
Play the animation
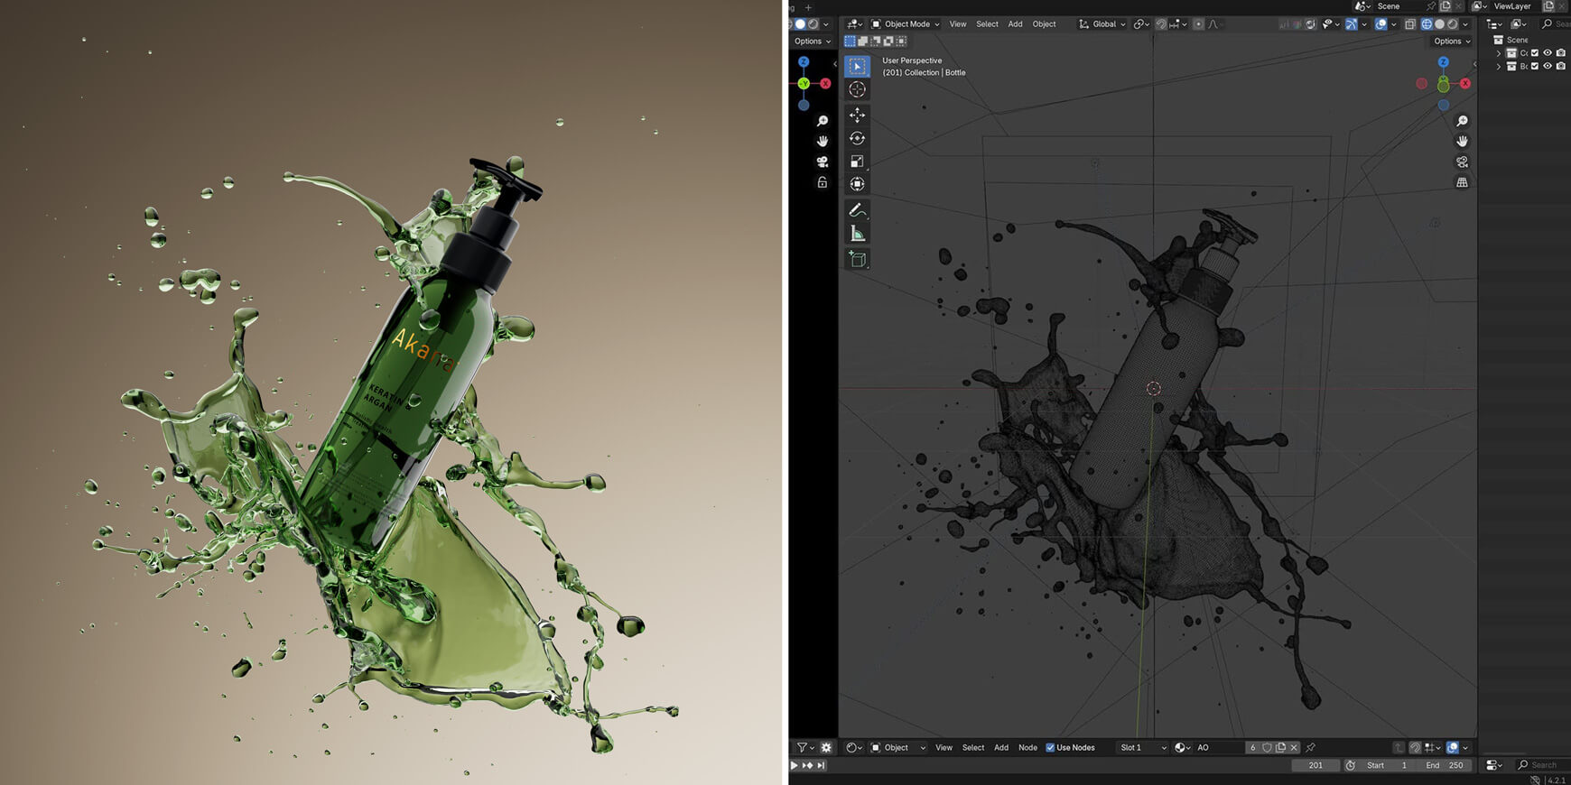pos(795,765)
